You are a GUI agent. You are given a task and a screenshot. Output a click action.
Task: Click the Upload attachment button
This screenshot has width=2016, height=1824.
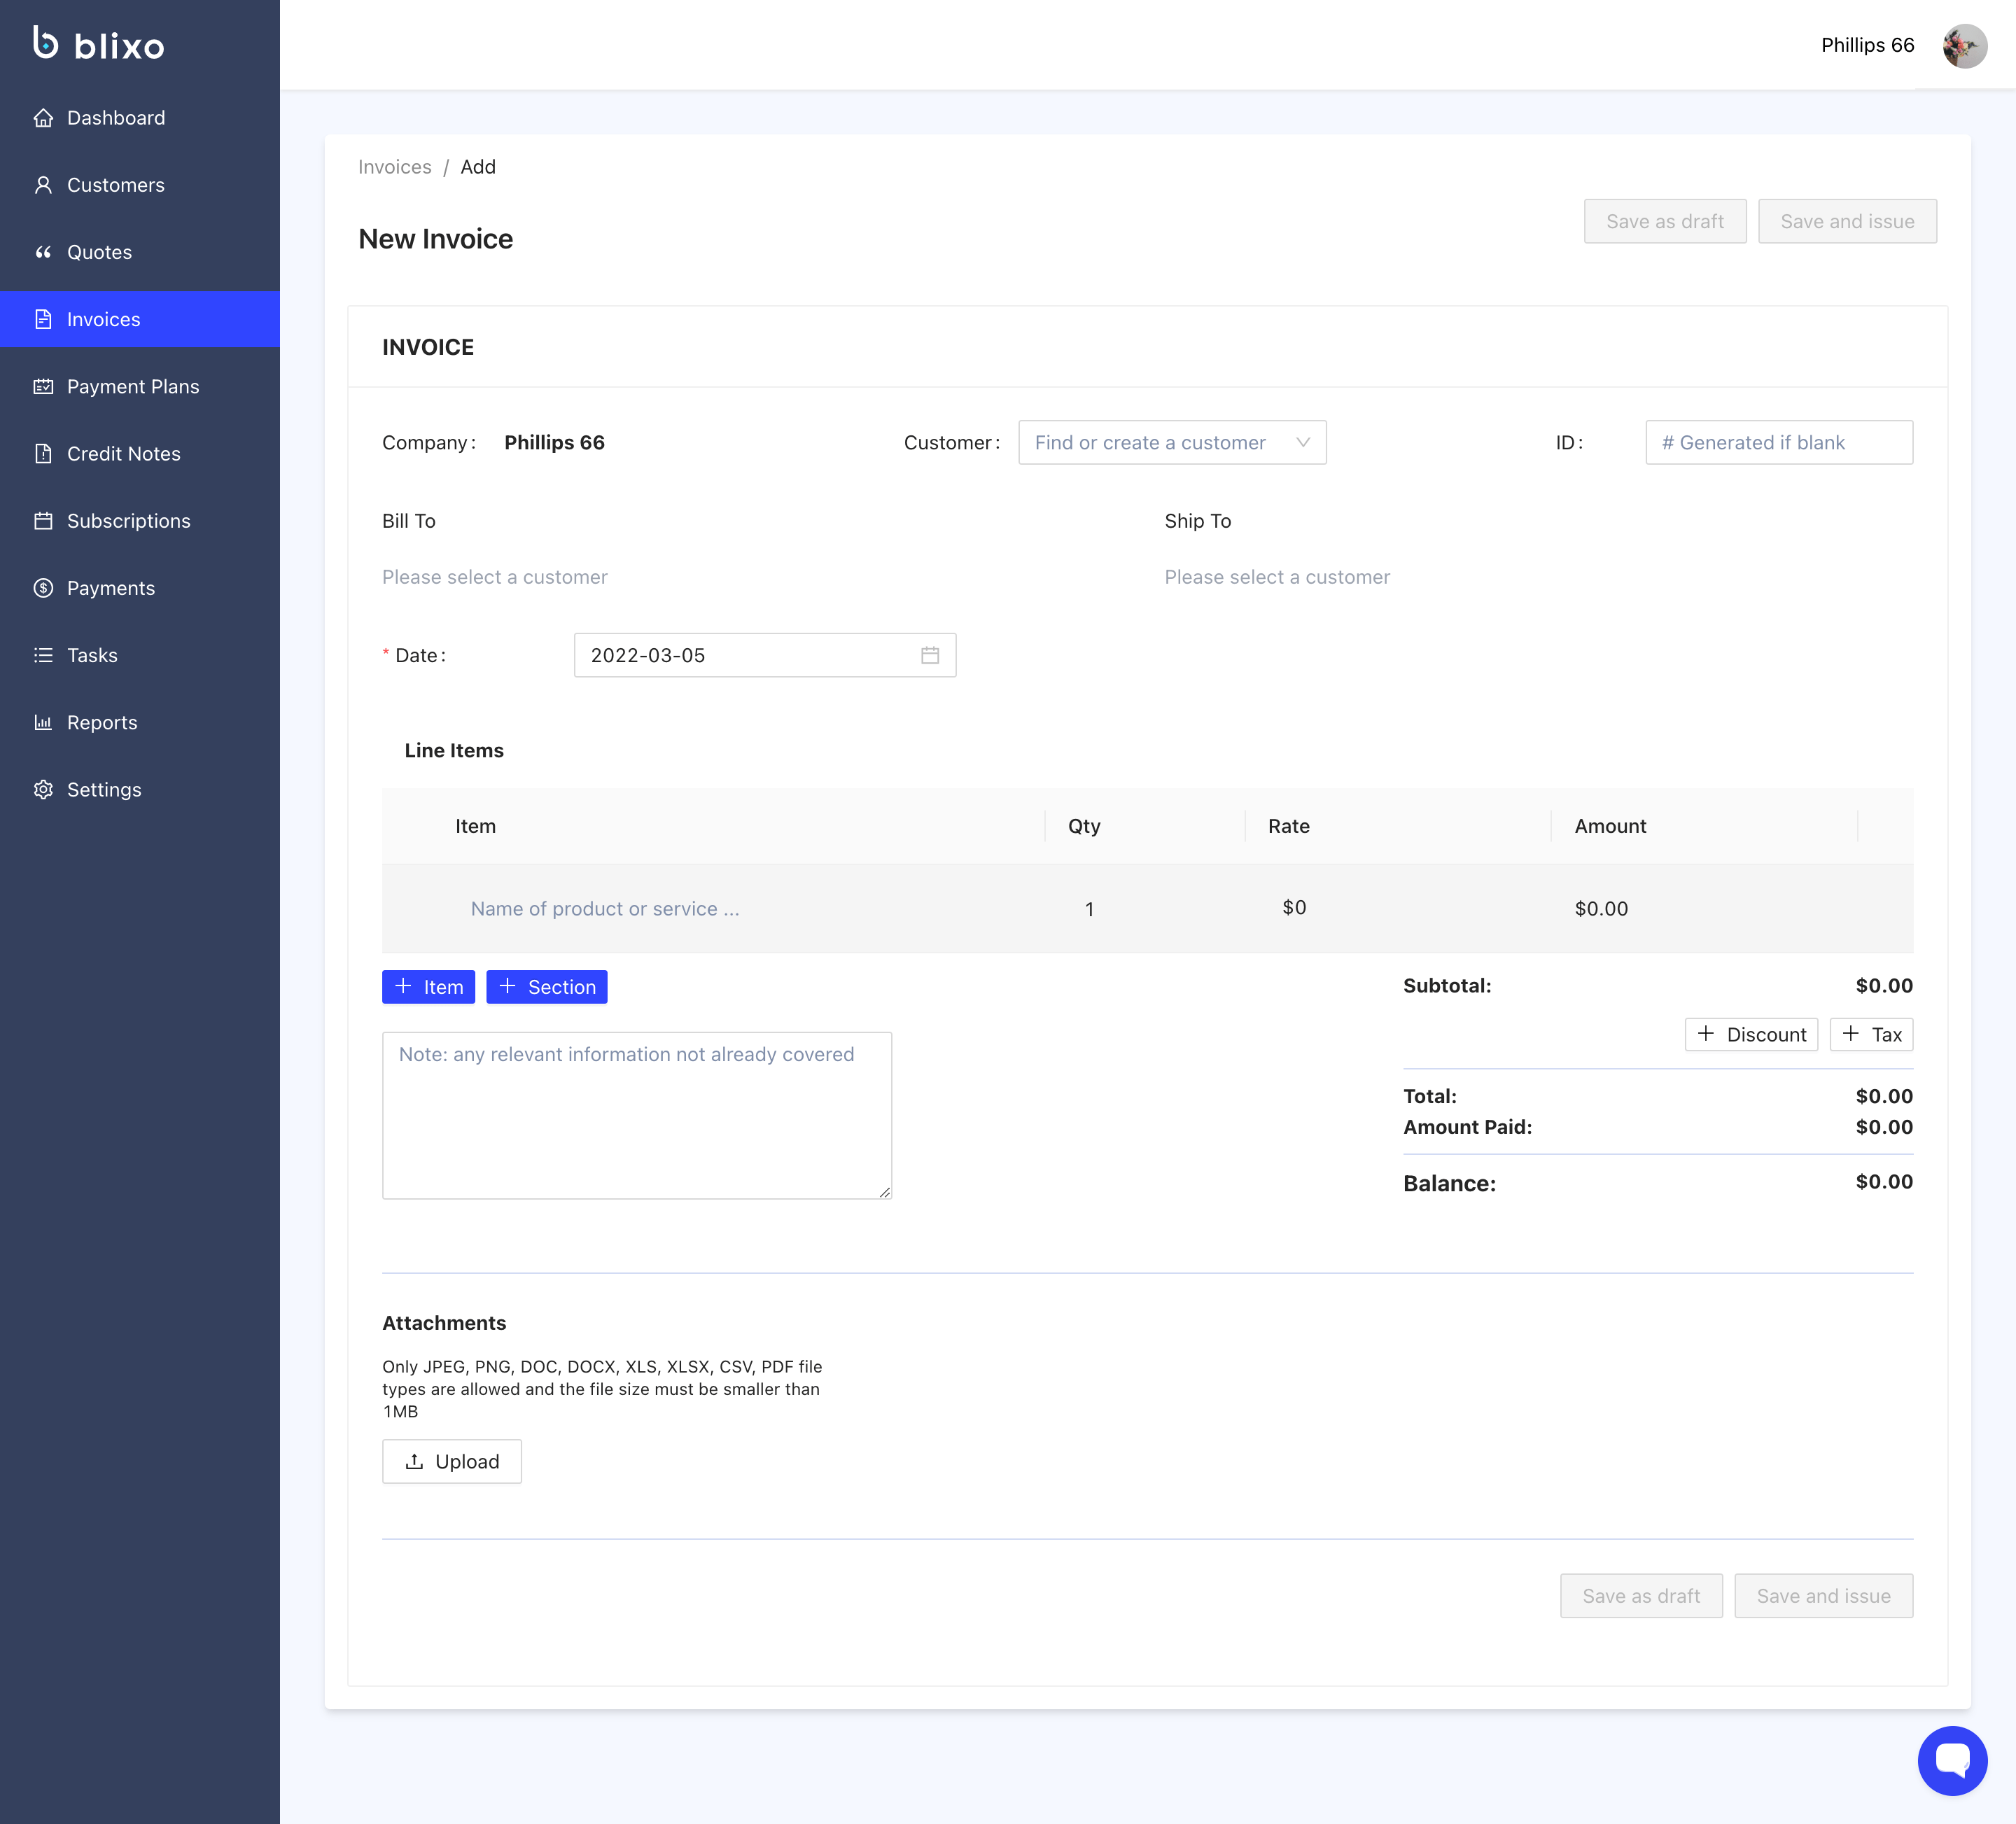pos(451,1461)
